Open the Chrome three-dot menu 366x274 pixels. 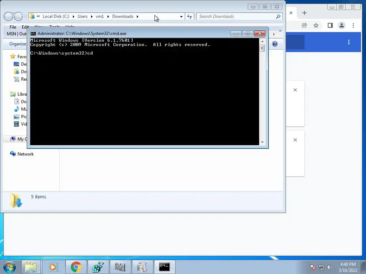353,25
